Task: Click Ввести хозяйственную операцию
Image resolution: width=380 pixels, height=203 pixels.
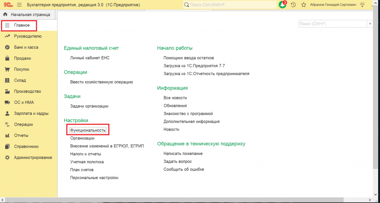Action: click(102, 82)
